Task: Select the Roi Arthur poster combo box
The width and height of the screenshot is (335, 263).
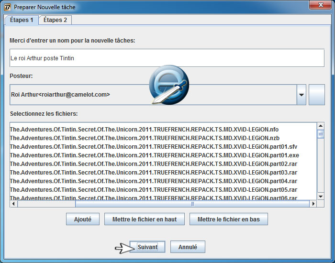Action: pos(157,95)
